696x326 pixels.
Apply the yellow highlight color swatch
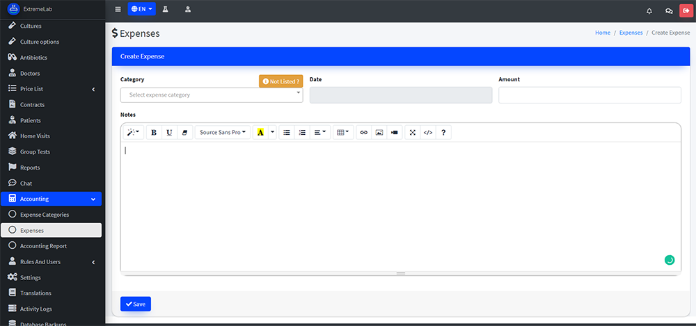tap(260, 132)
